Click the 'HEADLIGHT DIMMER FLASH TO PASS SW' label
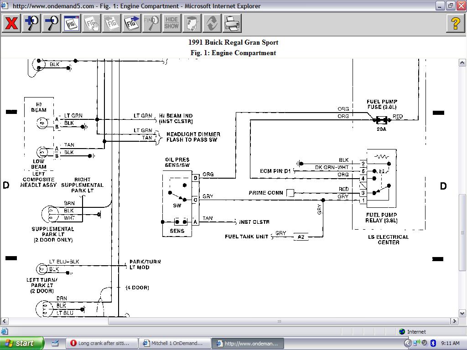This screenshot has width=467, height=350. [193, 137]
